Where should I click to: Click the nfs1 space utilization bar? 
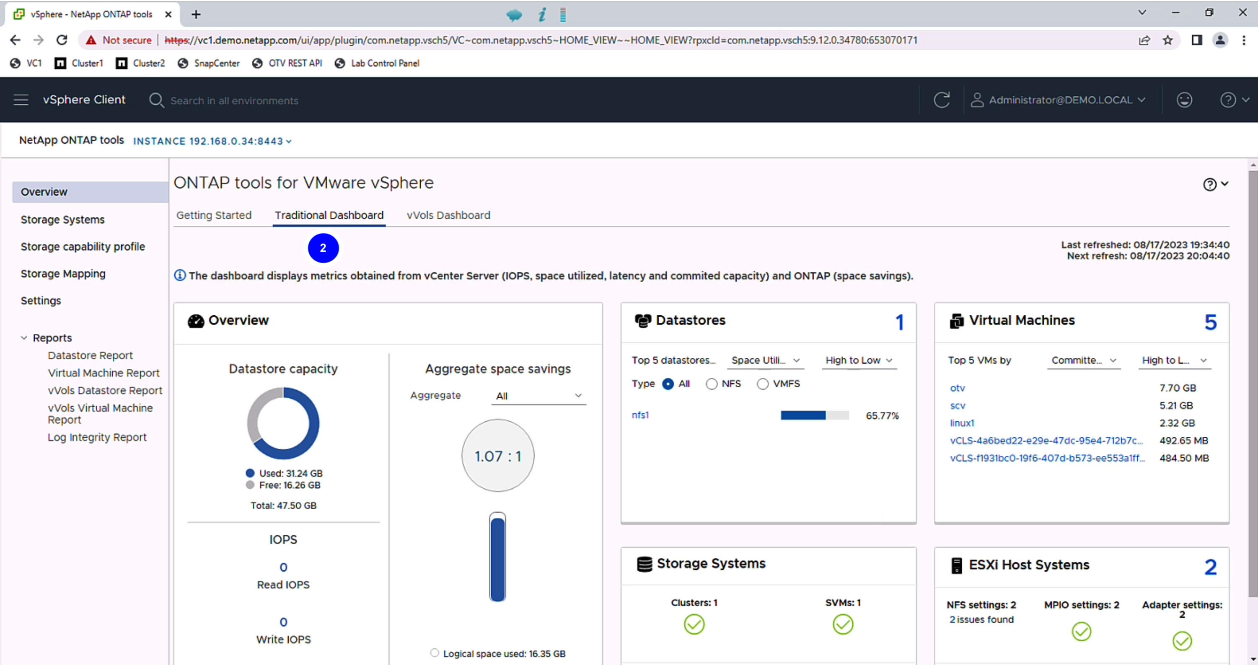point(815,415)
